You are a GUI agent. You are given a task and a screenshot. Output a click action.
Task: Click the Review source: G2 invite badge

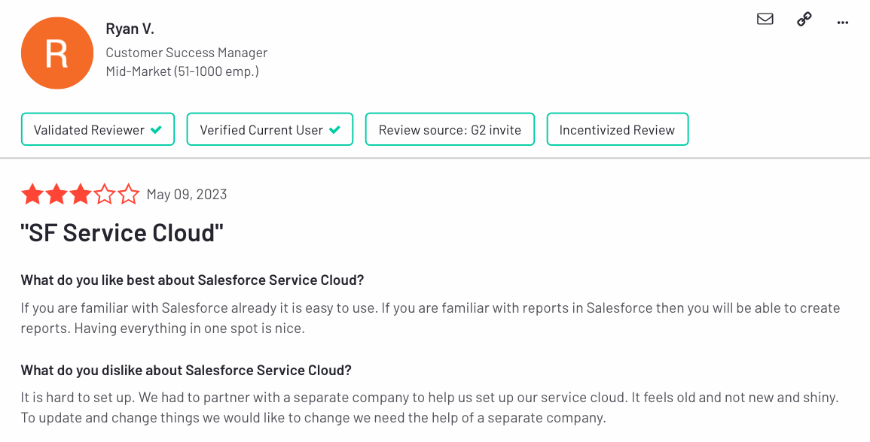[x=450, y=129]
